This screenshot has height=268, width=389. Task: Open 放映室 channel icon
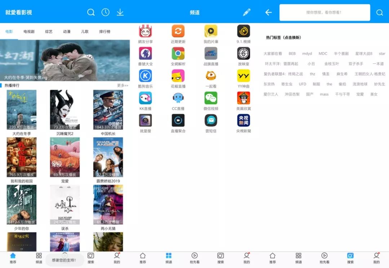click(243, 53)
